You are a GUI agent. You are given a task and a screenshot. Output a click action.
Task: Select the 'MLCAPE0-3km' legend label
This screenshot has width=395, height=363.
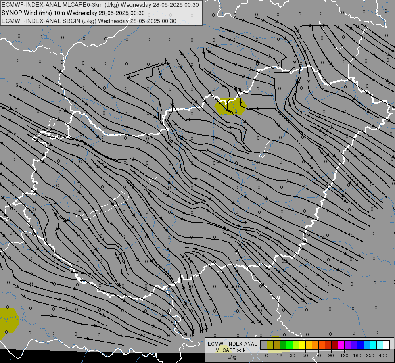232,350
